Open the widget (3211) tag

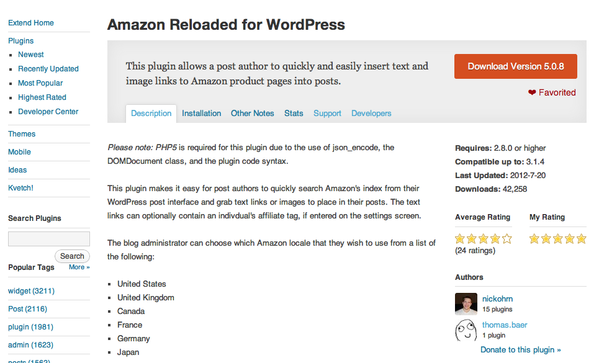31,291
